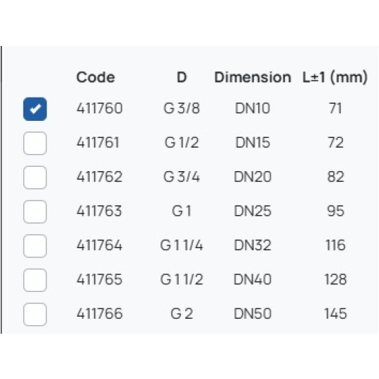The height and width of the screenshot is (379, 379).
Task: Click the G 3/4 value cell
Action: 182,177
